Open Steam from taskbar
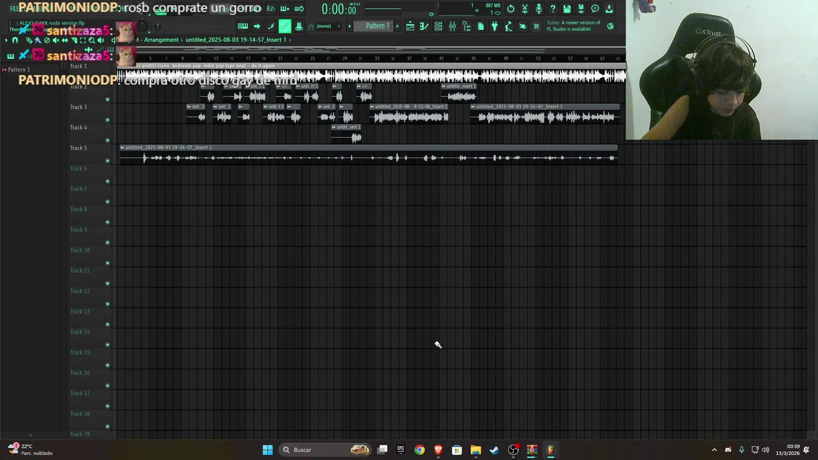Viewport: 818px width, 460px height. (x=494, y=450)
